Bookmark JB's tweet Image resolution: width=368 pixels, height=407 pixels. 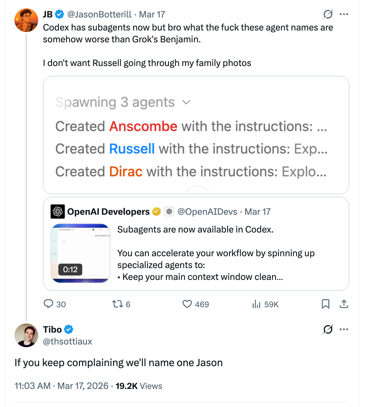(325, 304)
